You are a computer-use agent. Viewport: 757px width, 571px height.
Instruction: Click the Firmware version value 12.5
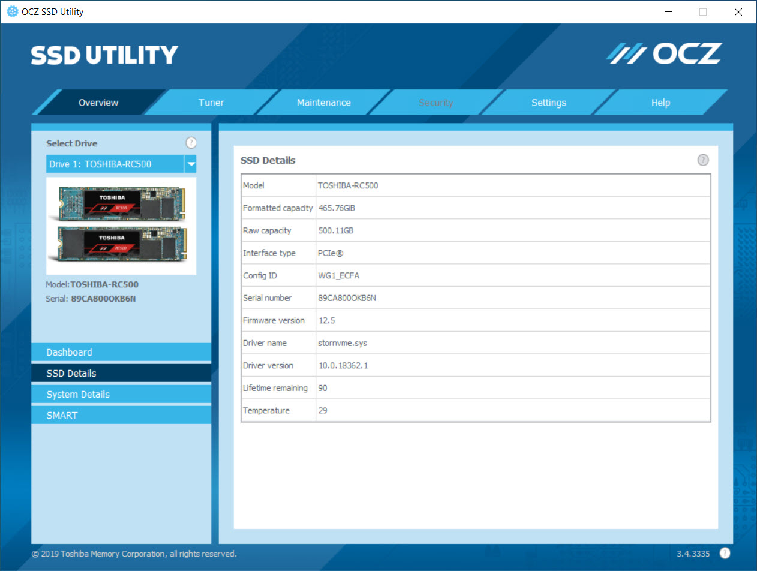326,320
